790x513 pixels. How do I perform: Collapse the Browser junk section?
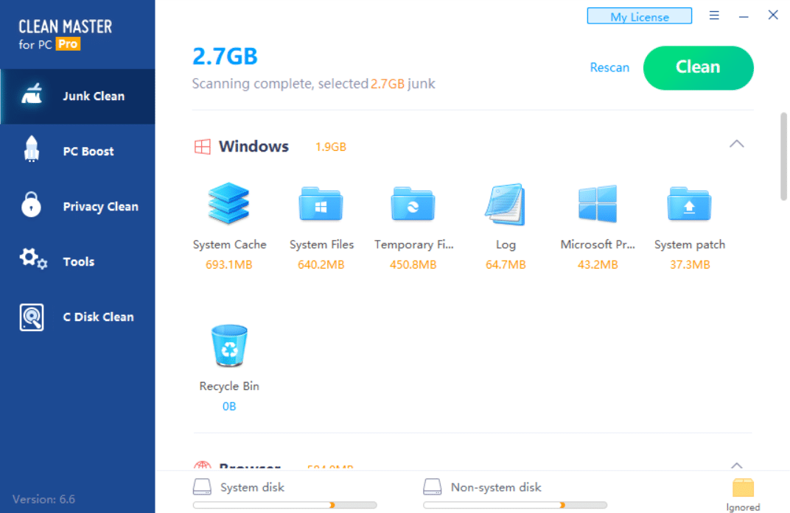(737, 465)
